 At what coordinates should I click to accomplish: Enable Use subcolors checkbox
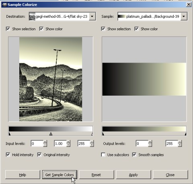(103, 155)
